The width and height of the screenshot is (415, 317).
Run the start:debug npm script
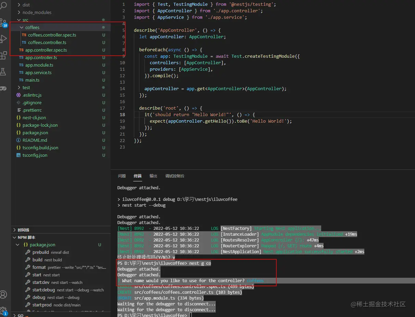click(x=68, y=290)
